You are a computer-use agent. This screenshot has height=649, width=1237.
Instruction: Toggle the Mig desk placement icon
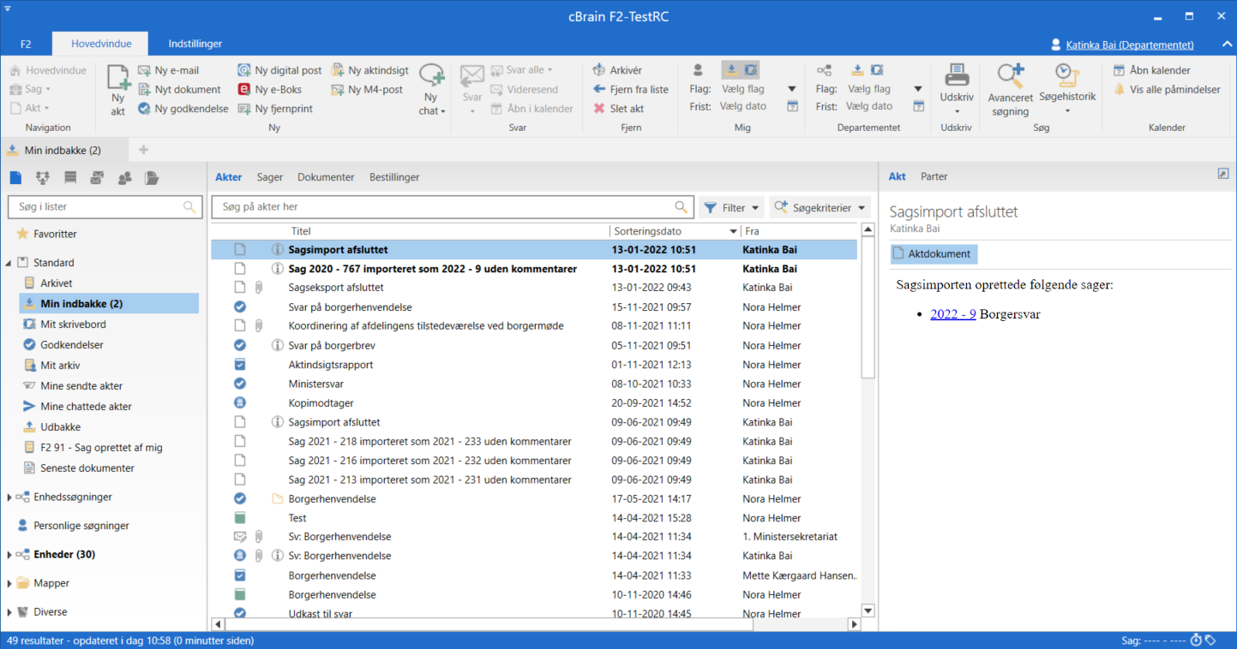point(750,70)
